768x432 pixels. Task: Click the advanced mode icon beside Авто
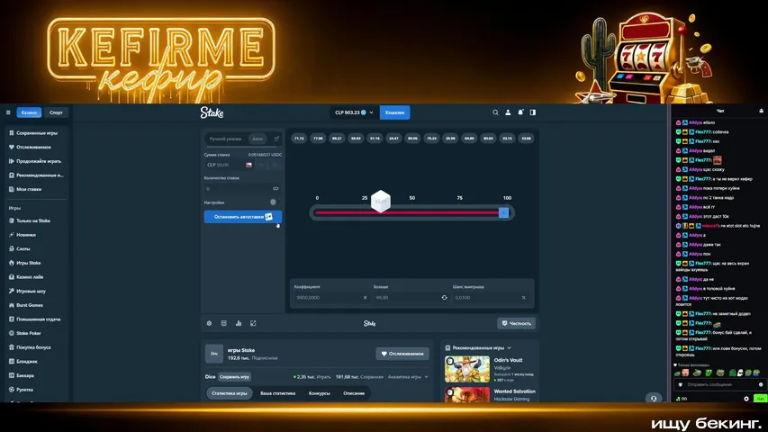[x=276, y=139]
